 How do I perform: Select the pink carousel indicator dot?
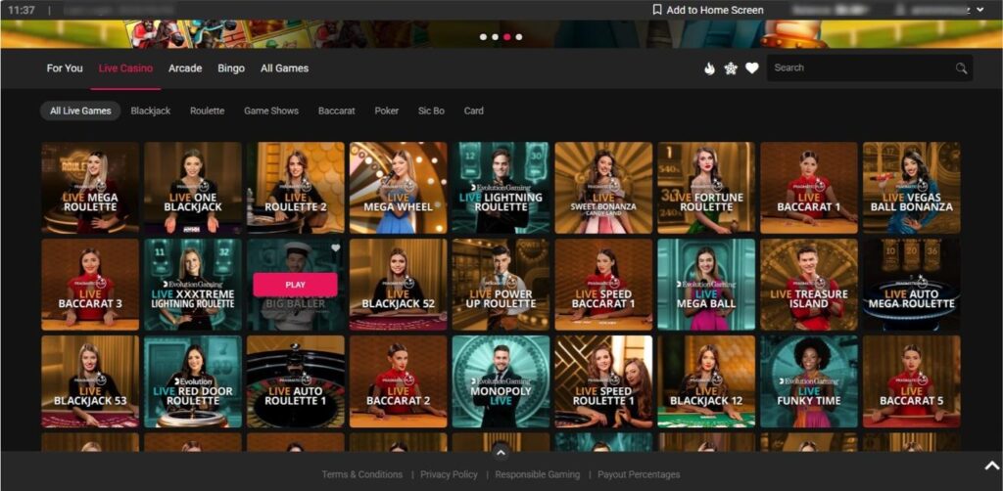click(518, 36)
